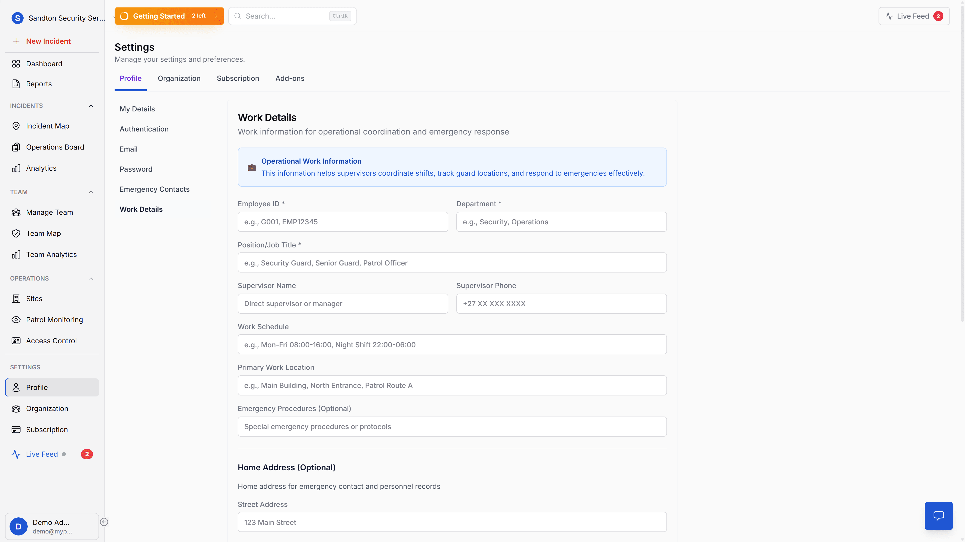The image size is (965, 542).
Task: Click the Team Map shield icon
Action: 16,233
